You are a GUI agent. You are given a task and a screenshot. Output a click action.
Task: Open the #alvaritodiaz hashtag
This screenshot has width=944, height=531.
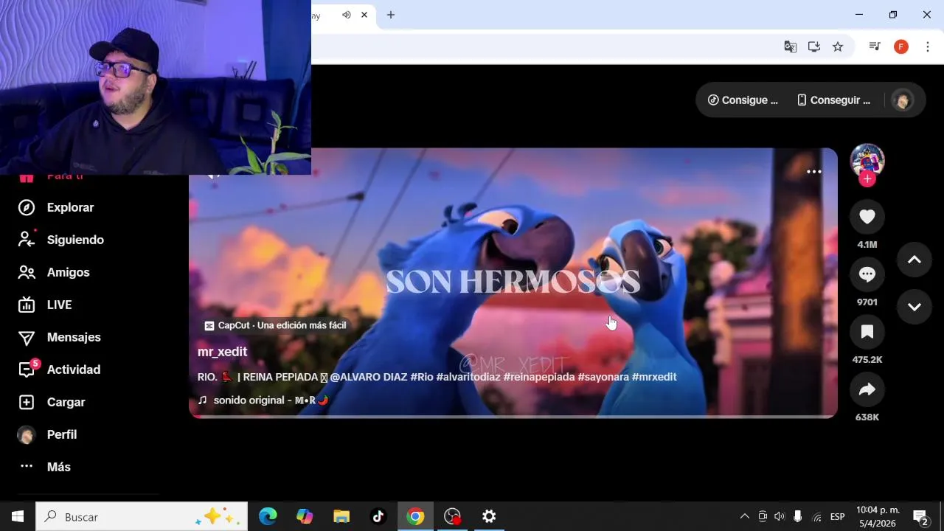(468, 377)
